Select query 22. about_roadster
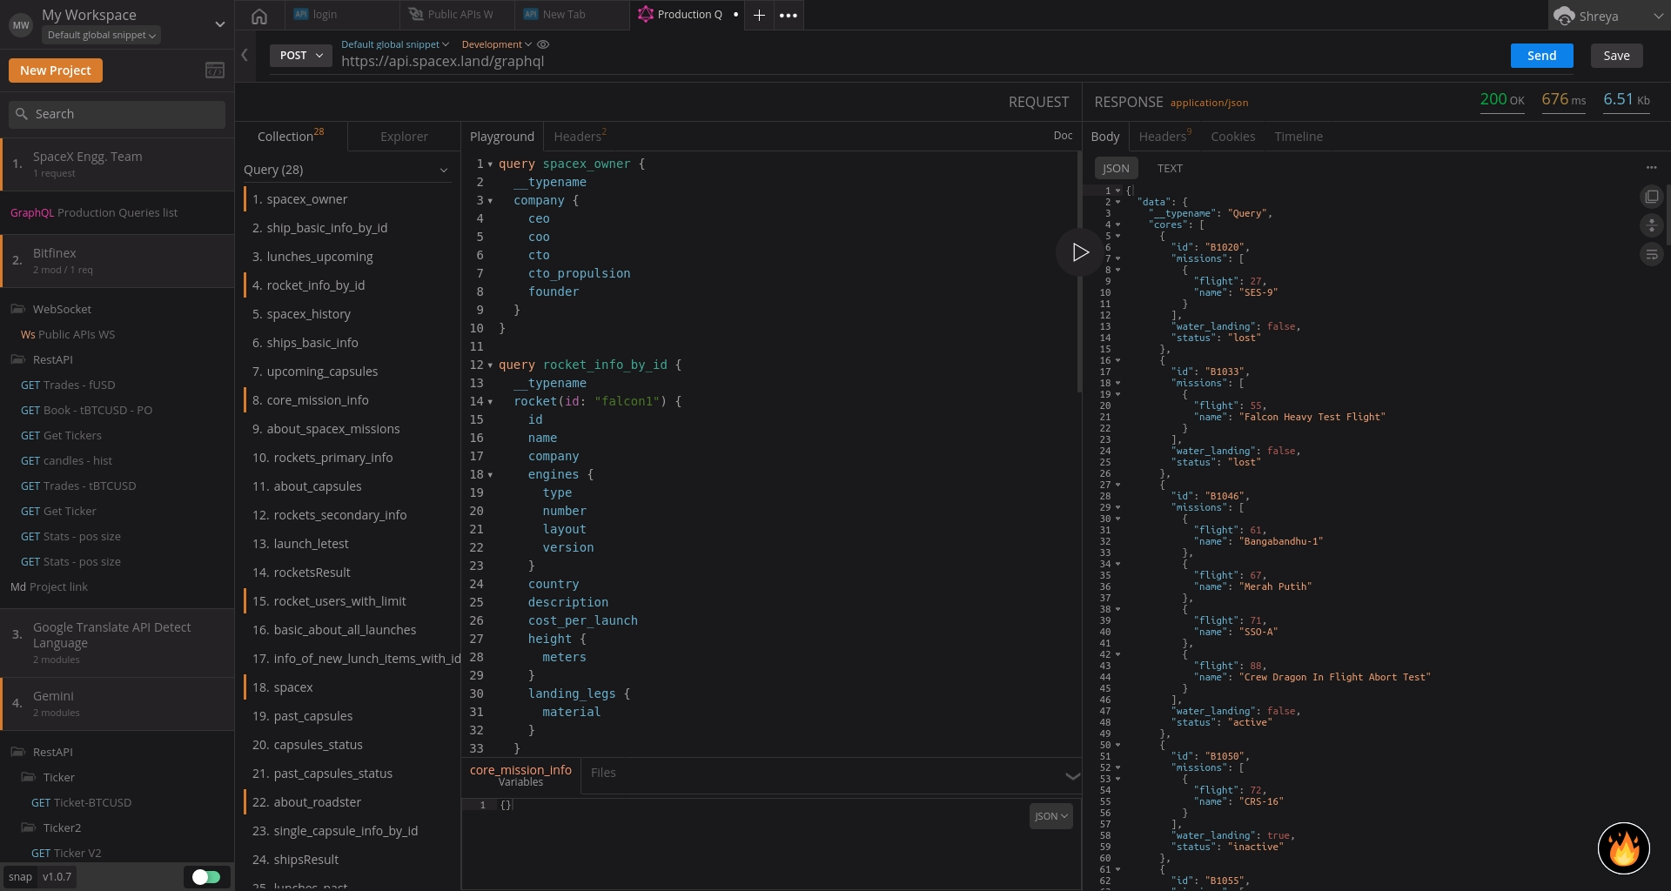Screen dimensions: 1671x891 pyautogui.click(x=351, y=802)
